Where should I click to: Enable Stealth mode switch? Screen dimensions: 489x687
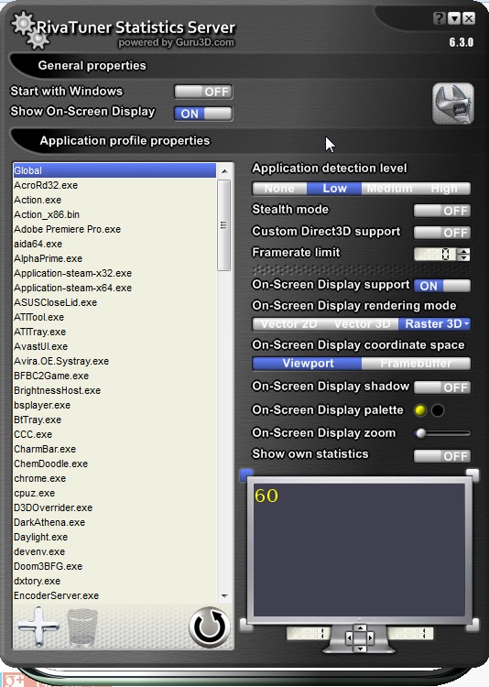click(x=442, y=211)
